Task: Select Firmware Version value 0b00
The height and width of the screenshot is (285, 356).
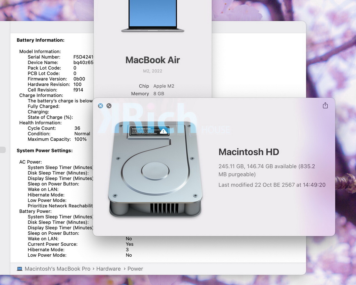Action: [x=79, y=79]
